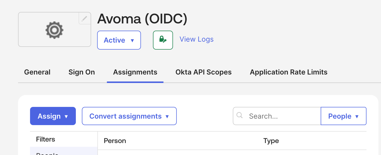The height and width of the screenshot is (155, 381).
Task: Open the People search filter dropdown
Action: tap(343, 116)
